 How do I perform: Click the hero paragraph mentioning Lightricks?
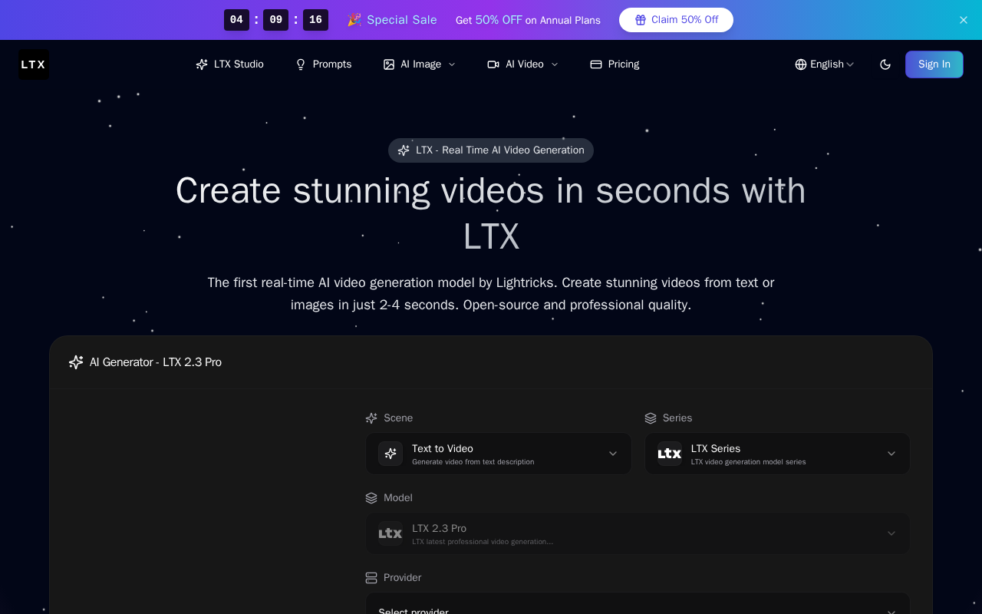(491, 294)
